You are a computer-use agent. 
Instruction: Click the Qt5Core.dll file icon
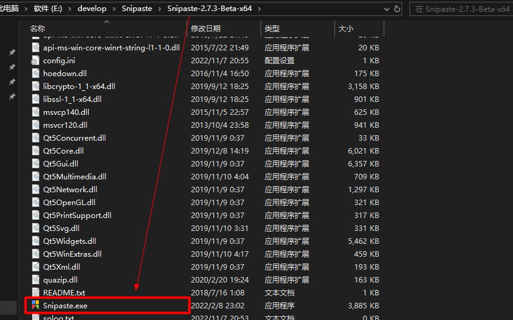[x=35, y=150]
